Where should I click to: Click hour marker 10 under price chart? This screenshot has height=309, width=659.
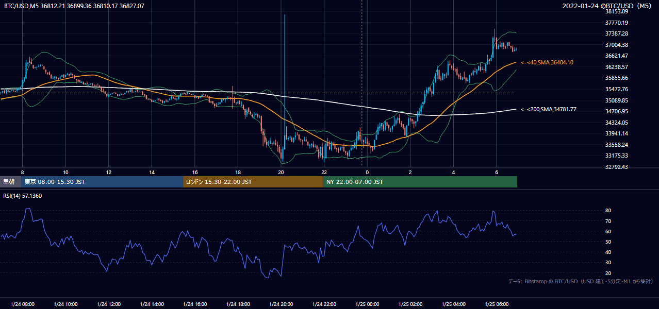click(65, 172)
